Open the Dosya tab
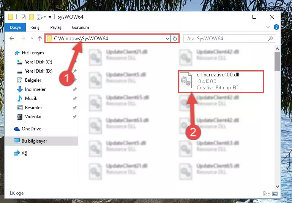 15,27
